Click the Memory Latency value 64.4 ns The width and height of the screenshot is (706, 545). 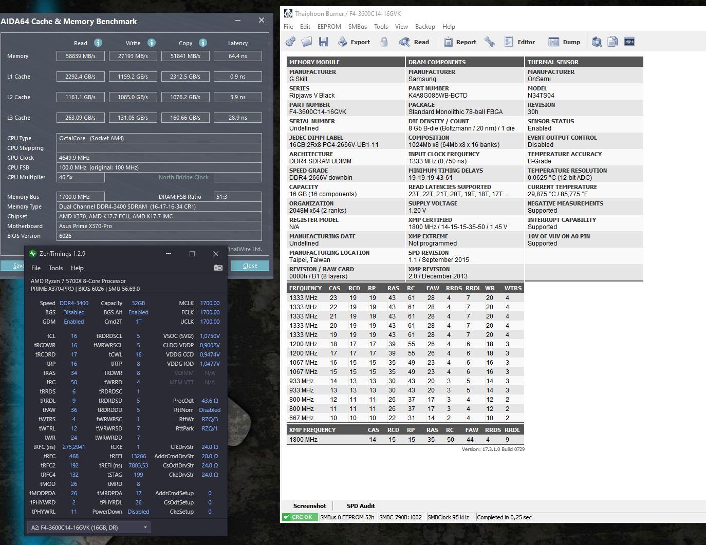pyautogui.click(x=238, y=56)
